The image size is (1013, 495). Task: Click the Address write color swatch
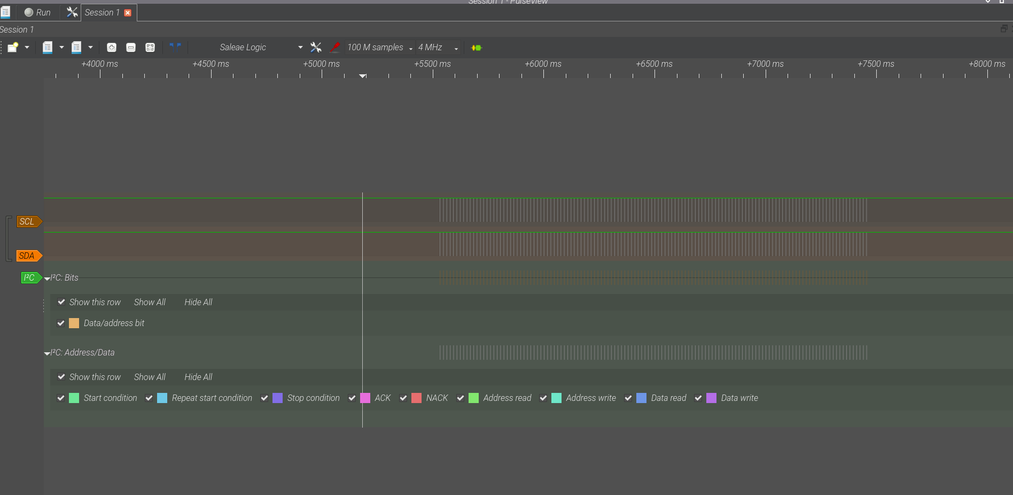(x=556, y=398)
